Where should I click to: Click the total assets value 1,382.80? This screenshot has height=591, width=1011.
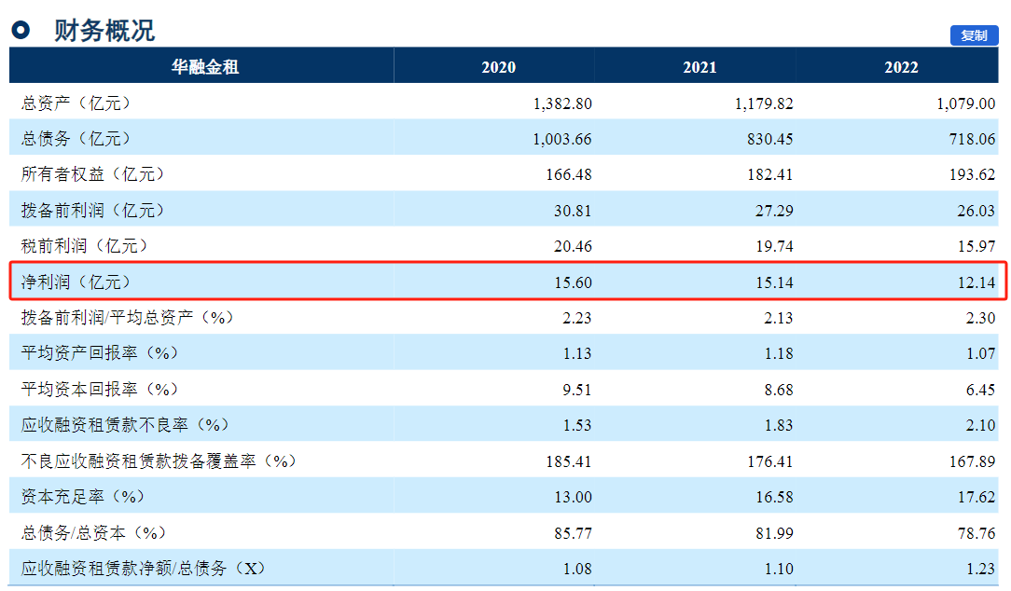point(562,103)
